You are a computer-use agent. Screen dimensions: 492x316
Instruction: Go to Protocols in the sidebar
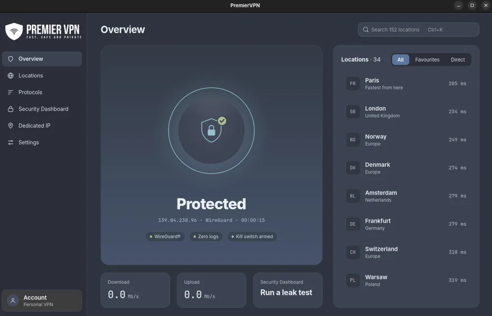coord(42,92)
